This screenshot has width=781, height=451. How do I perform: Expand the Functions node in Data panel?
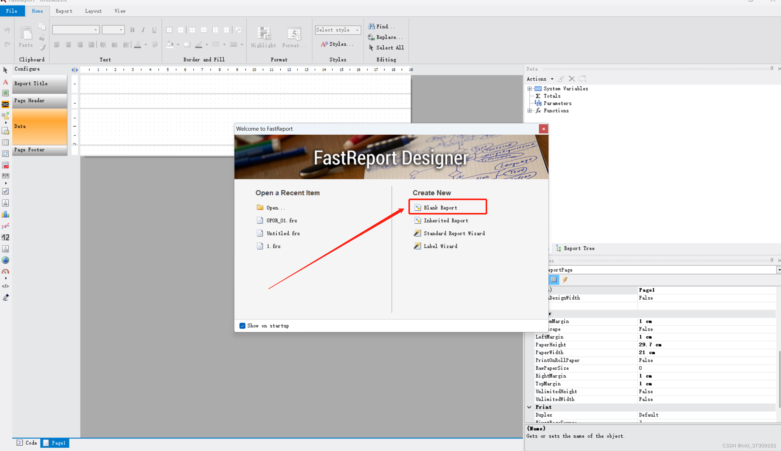point(529,110)
